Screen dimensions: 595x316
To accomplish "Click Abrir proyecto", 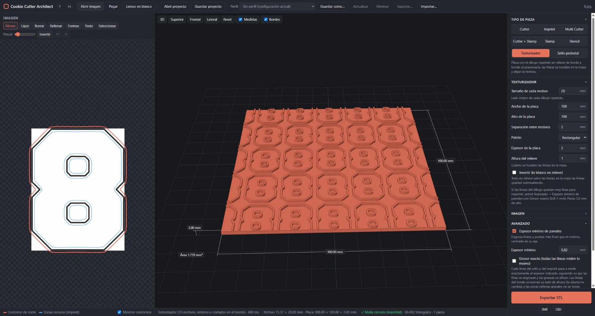I will coord(175,7).
